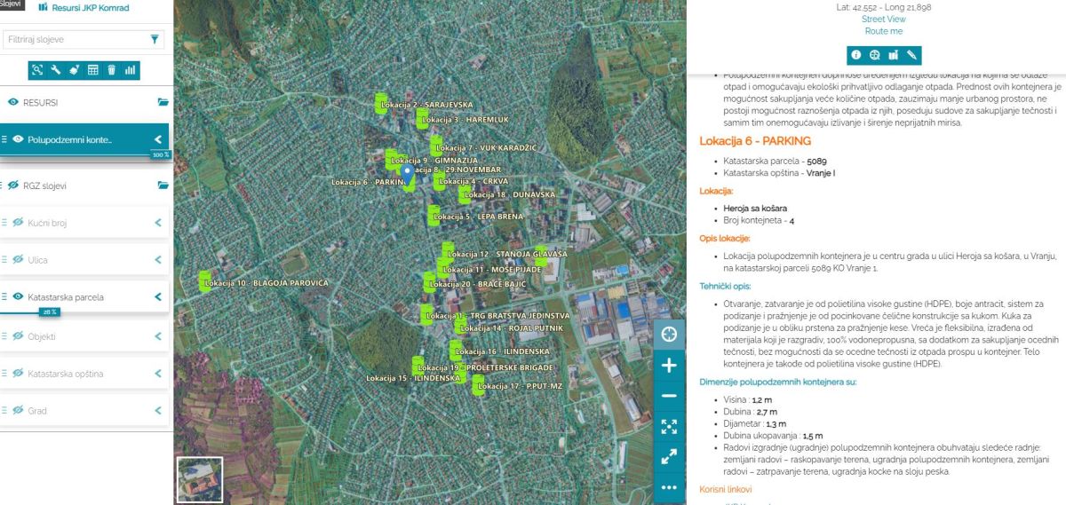Screen dimensions: 1066x505
Task: Hide the Katastarska parcela layer
Action: 18,297
